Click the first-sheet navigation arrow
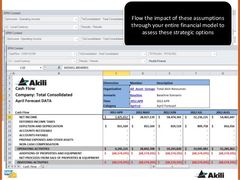 9,166
